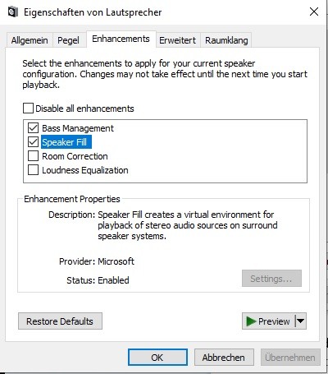Screen dimensions: 328x374
Task: Click the green Preview play icon
Action: point(251,321)
